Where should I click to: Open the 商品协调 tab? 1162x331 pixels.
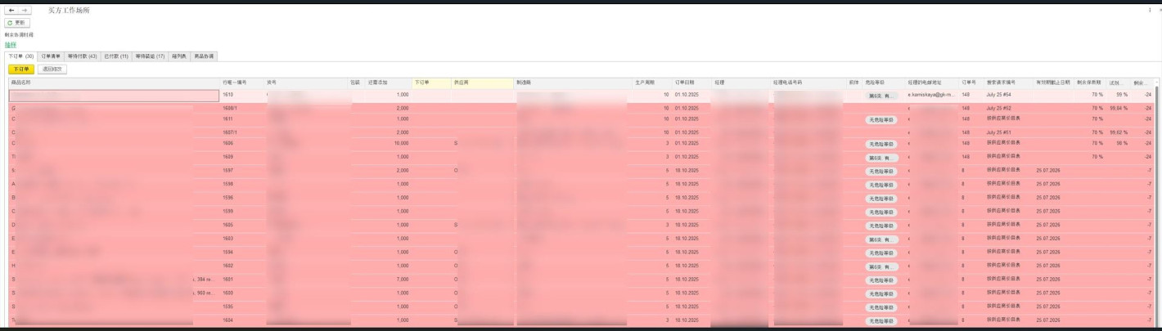point(204,56)
